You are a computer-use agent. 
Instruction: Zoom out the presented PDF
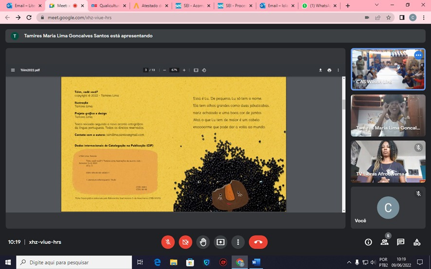164,70
